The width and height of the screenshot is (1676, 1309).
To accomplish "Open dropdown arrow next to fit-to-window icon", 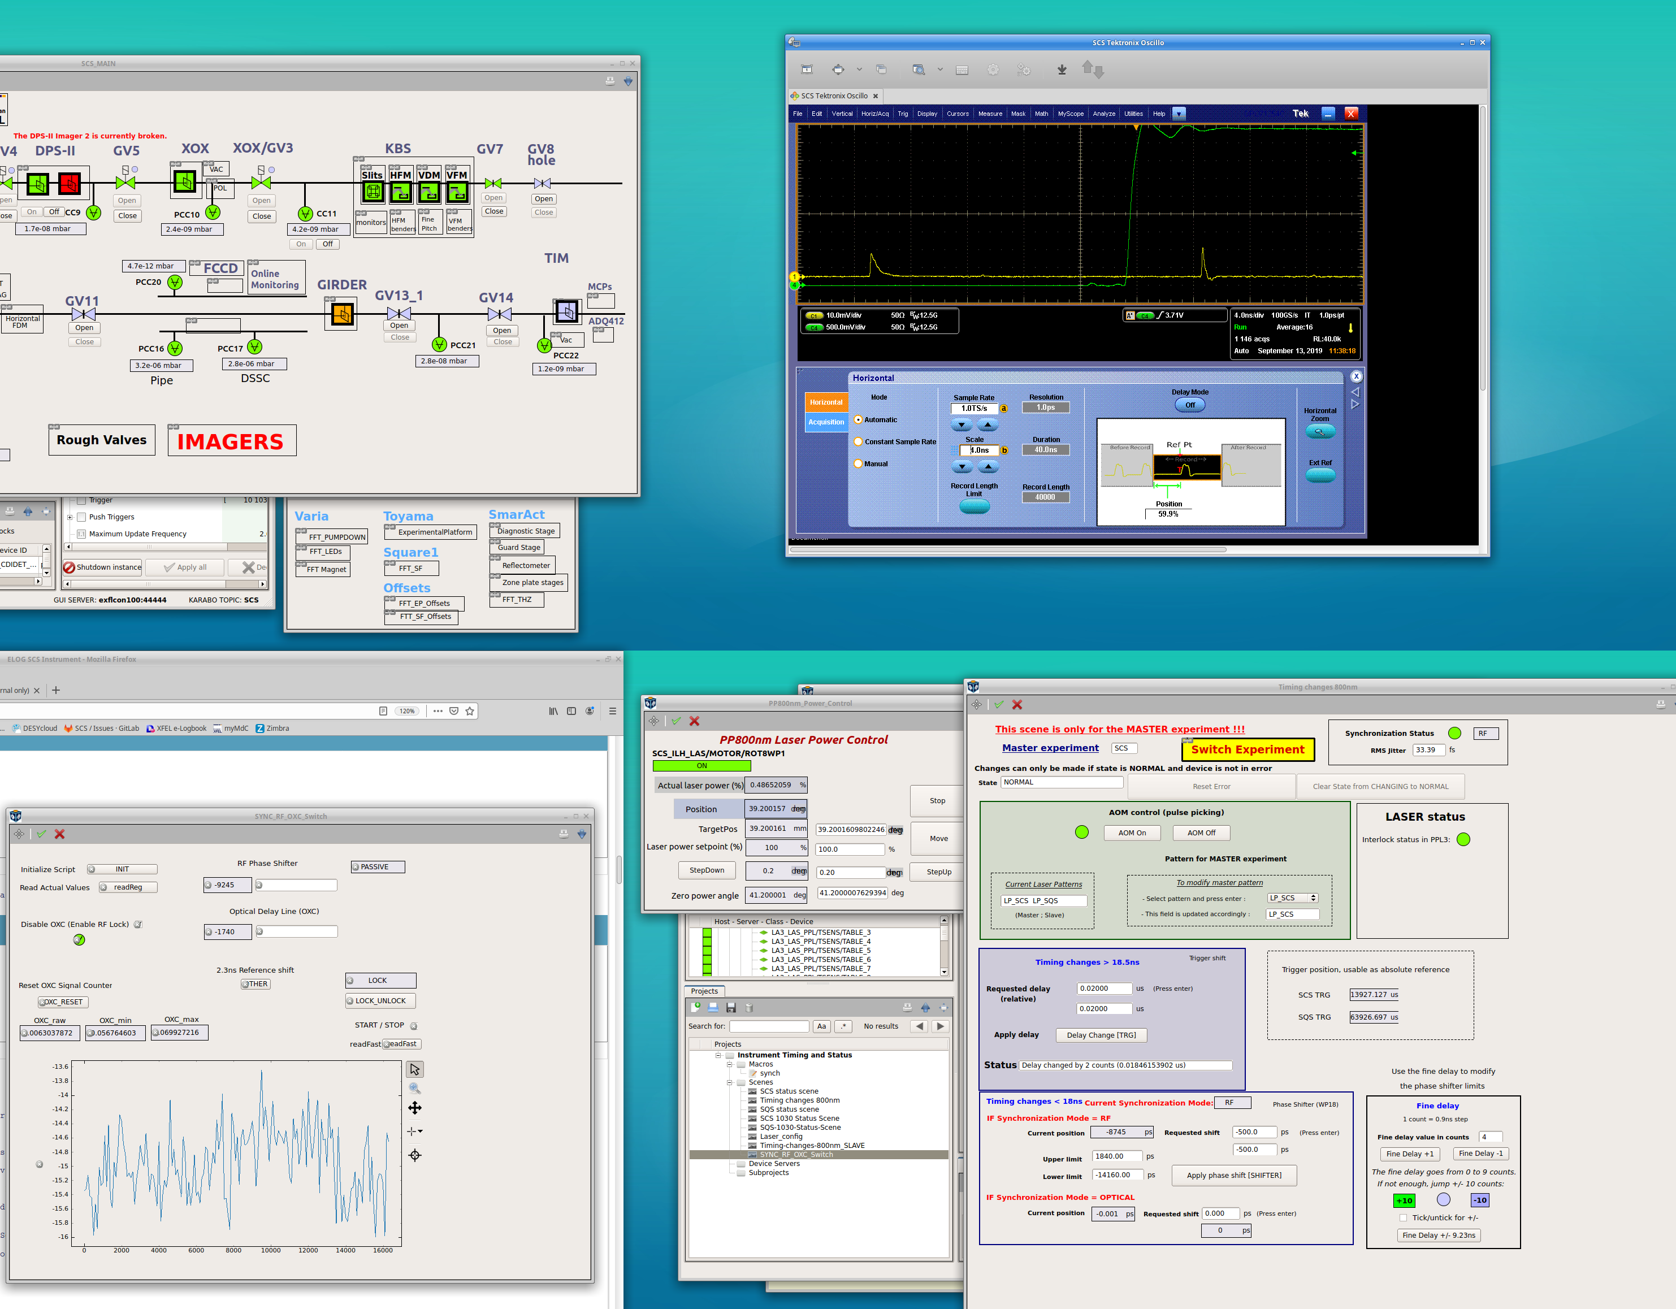I will tap(860, 70).
